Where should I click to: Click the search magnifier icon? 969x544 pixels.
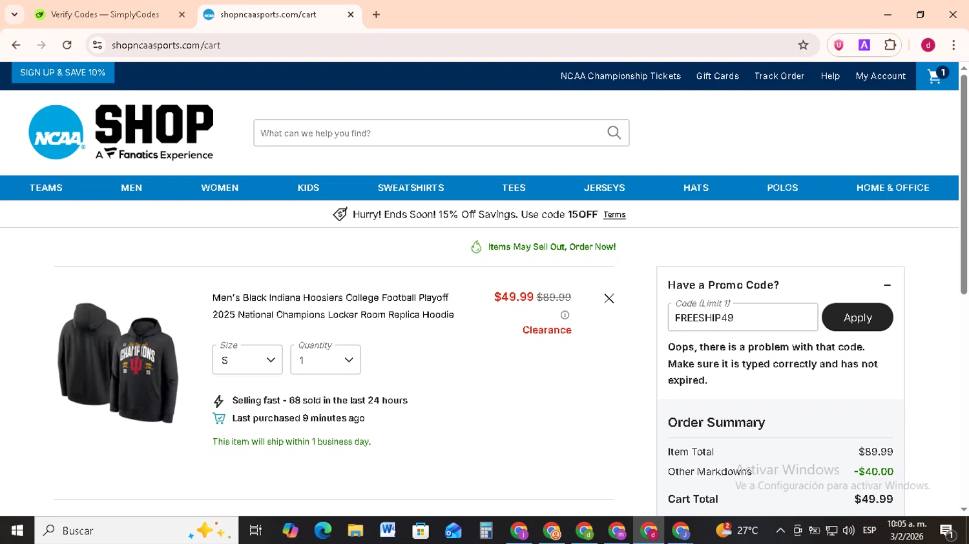(614, 133)
